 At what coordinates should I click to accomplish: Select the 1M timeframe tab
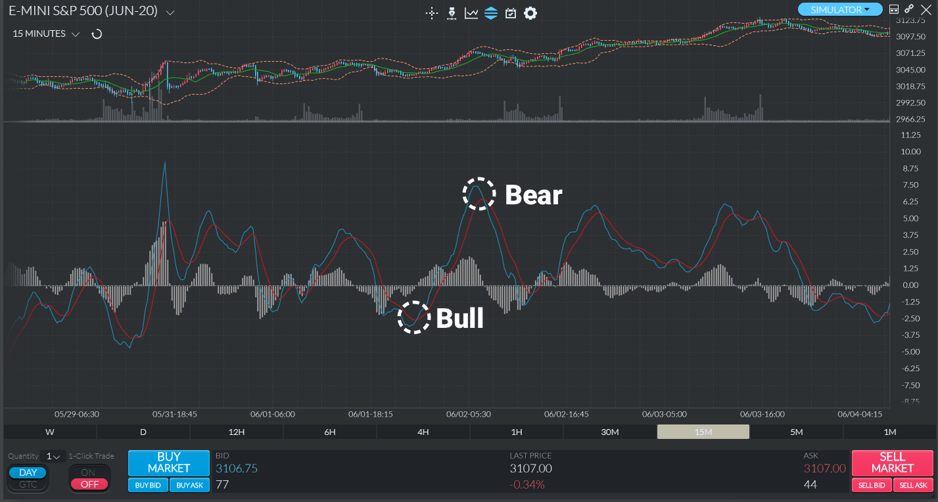[x=890, y=432]
